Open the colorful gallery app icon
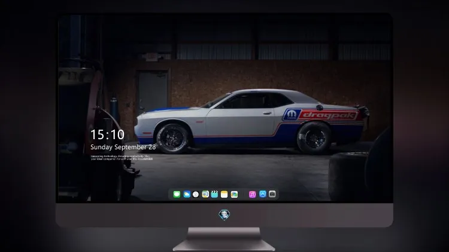This screenshot has height=252, width=449. 234,194
